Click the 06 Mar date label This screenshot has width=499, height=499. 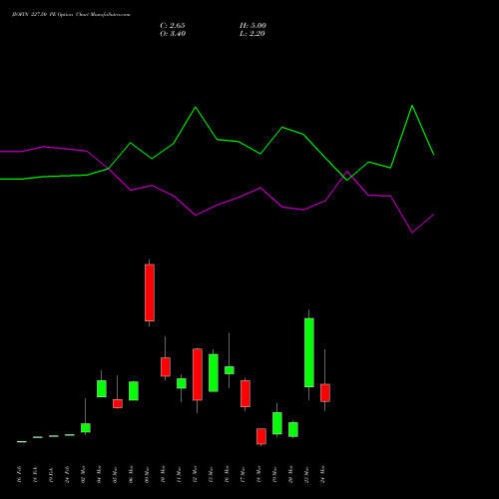point(131,474)
